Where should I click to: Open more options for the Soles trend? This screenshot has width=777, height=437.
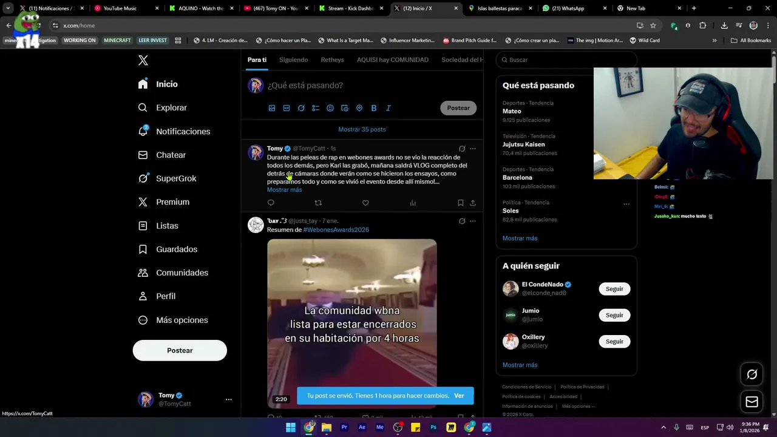pos(626,204)
